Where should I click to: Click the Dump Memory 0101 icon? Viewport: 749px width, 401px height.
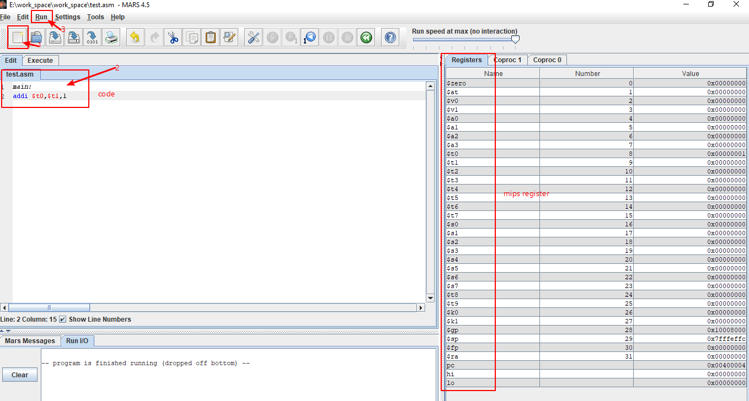coord(92,37)
